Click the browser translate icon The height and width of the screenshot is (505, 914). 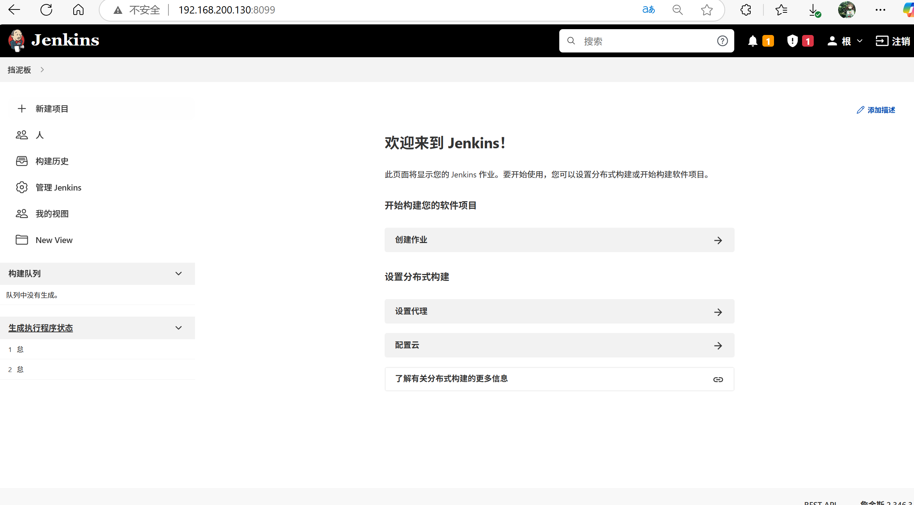point(649,10)
